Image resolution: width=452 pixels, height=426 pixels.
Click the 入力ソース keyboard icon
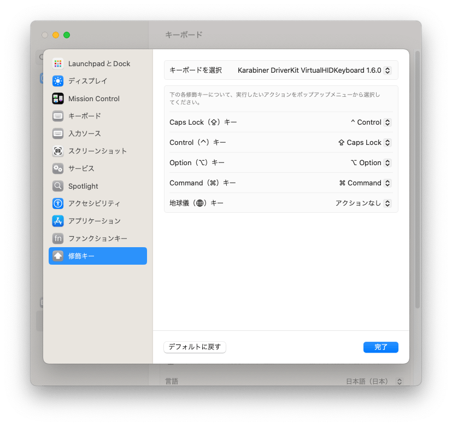click(x=58, y=133)
